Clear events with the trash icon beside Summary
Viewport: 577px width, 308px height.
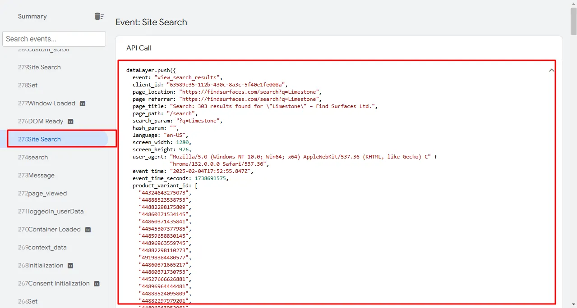pos(99,16)
